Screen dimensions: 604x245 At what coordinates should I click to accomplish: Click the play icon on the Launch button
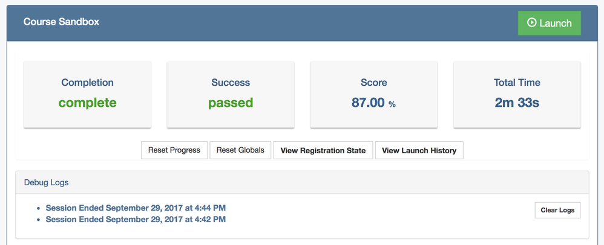click(x=531, y=23)
